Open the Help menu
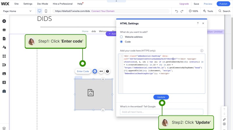 [x=80, y=4]
